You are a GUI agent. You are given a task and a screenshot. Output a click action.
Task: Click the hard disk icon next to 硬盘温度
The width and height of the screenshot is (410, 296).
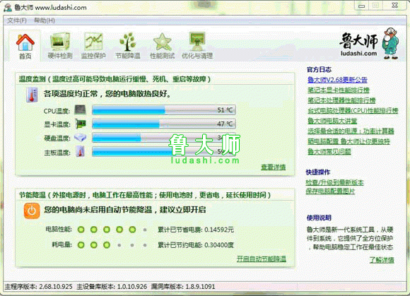coord(80,138)
